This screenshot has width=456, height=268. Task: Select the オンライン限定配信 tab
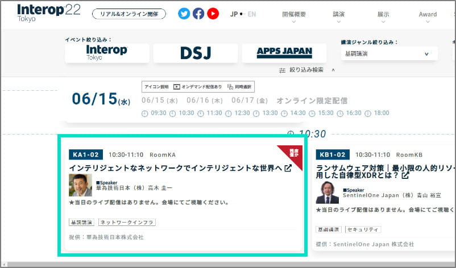click(312, 101)
